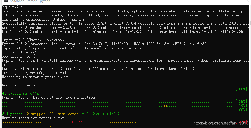This screenshot has height=128, width=251.
Task: Click 'Installing collected packages:' text
Action: pyautogui.click(x=33, y=11)
